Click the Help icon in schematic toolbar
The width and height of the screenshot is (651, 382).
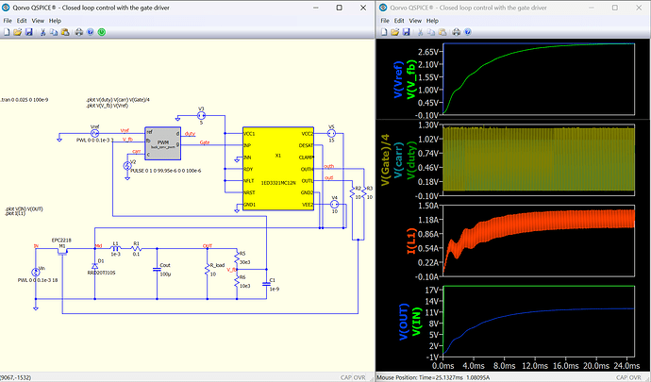(90, 32)
